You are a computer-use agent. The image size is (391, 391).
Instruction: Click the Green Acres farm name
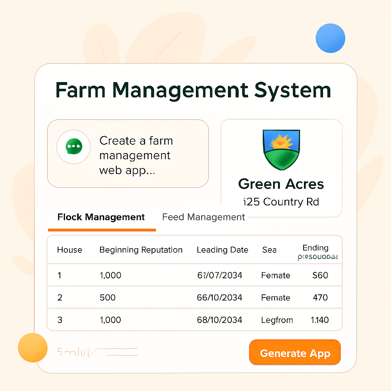(x=281, y=184)
